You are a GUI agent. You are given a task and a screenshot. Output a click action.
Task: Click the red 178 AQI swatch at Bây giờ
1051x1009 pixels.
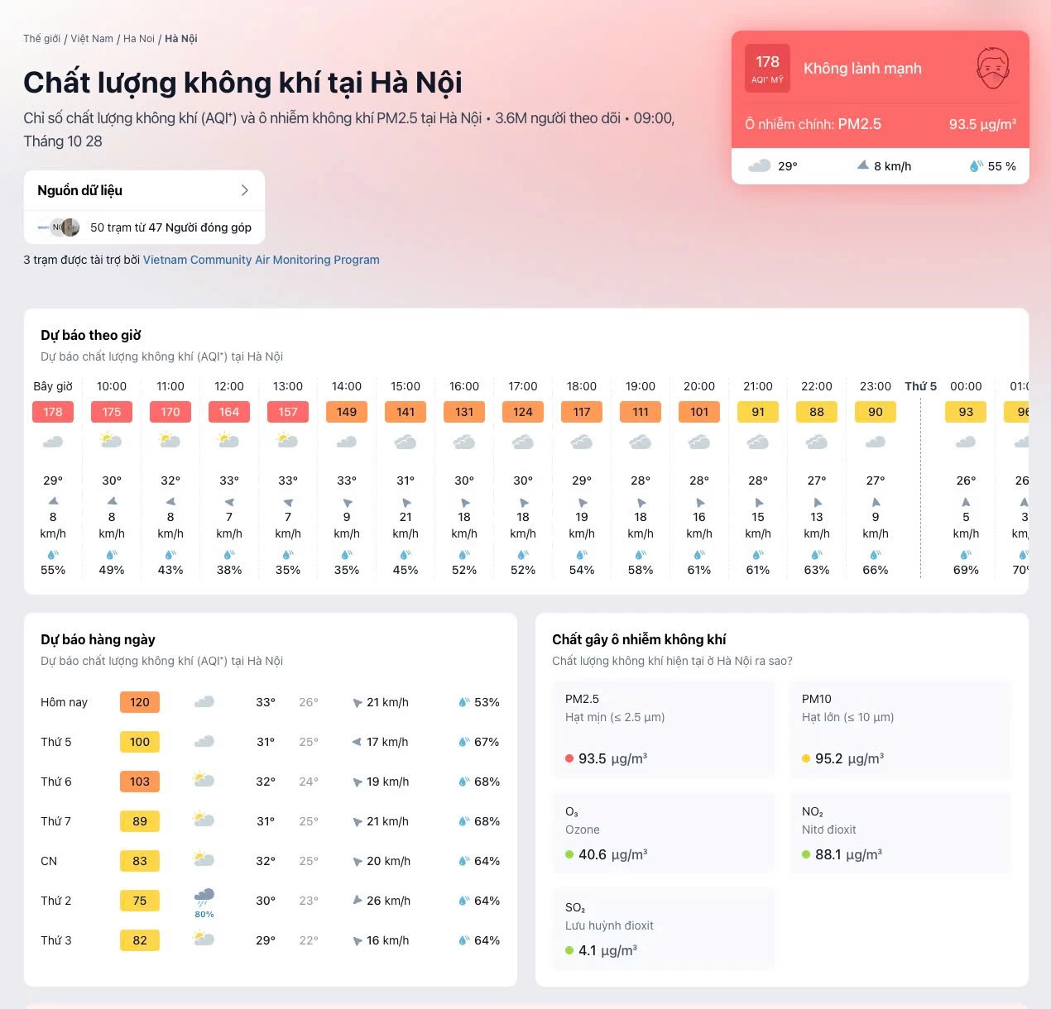(53, 412)
